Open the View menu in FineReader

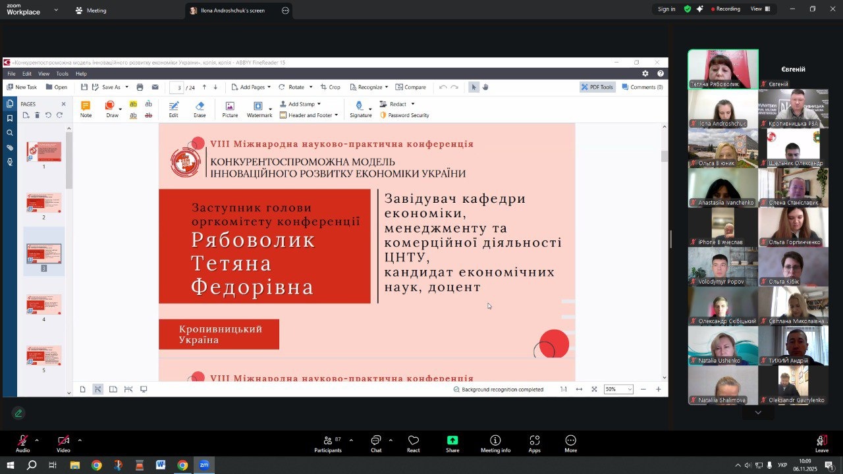point(43,74)
